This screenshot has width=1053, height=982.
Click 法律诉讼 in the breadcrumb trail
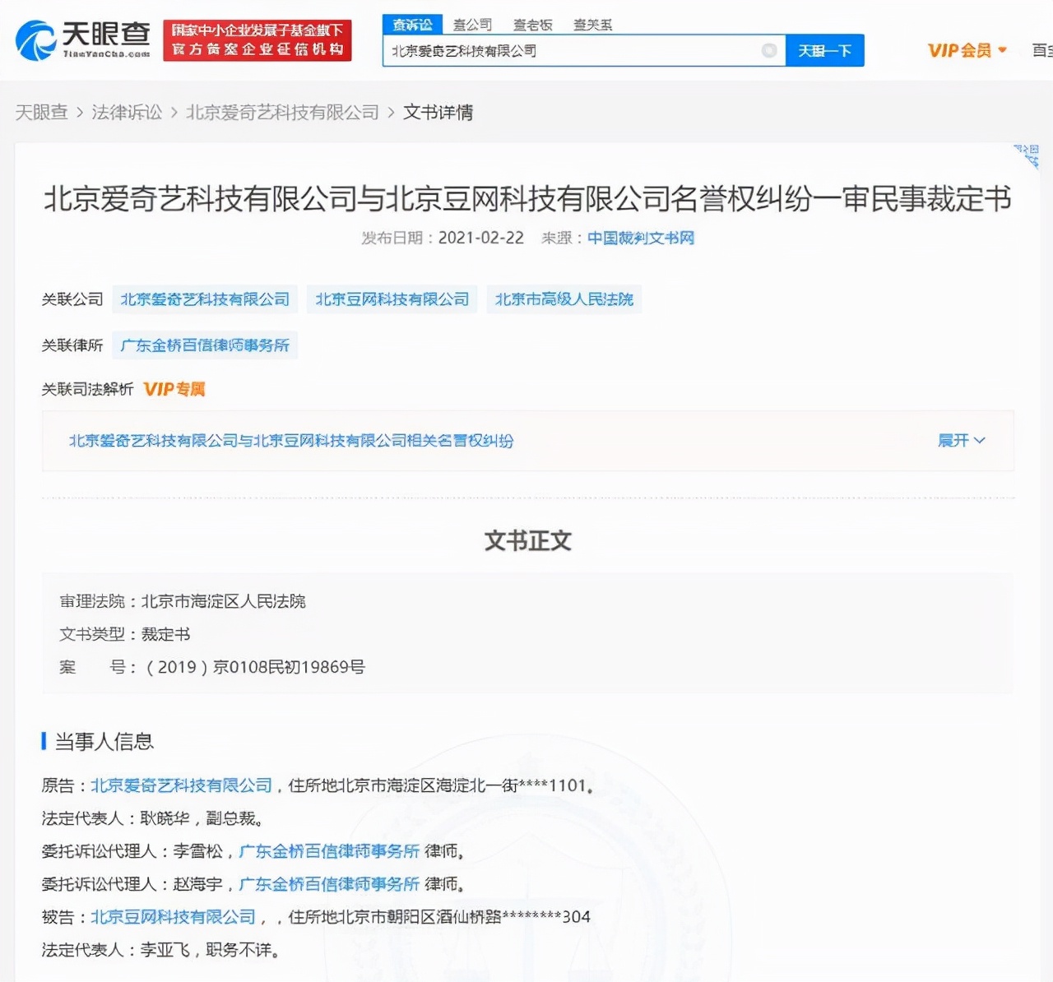127,112
